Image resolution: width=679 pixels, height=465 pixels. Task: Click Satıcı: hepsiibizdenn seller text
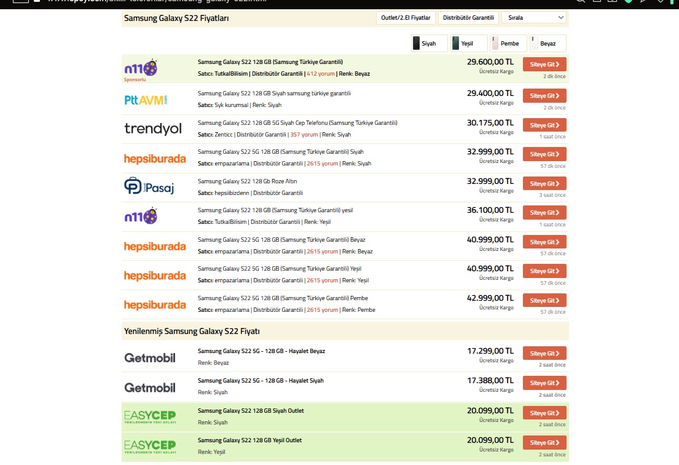click(x=224, y=193)
